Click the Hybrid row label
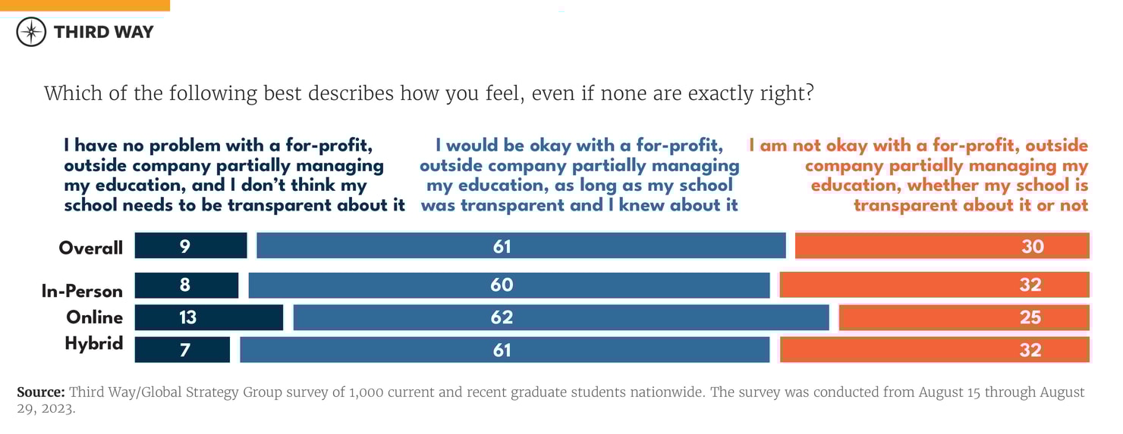Screen dimensions: 1123x434 (93, 343)
